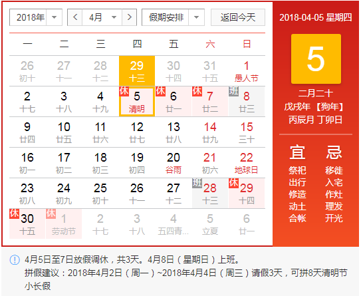Click the 返回今天 button
The image size is (361, 296).
(x=238, y=17)
